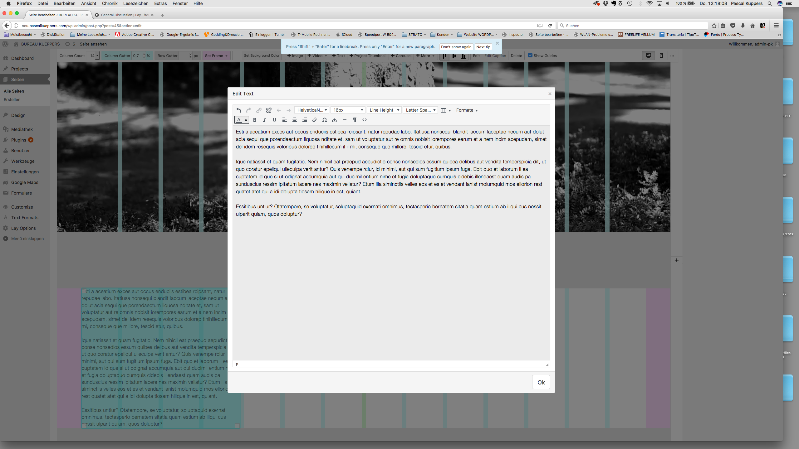Screen dimensions: 799x449
Task: Toggle show blocks paragraph mark
Action: click(354, 120)
